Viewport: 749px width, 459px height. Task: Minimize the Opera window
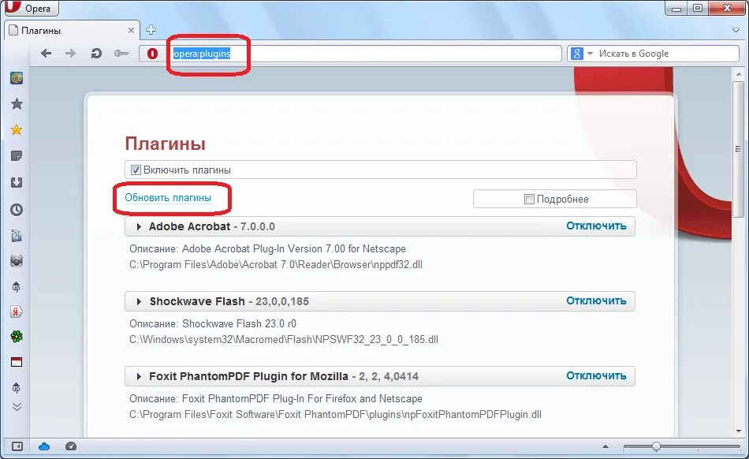click(676, 8)
